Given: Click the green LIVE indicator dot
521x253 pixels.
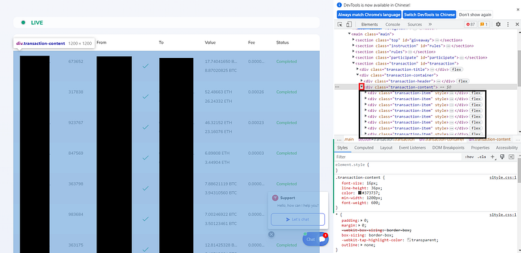Looking at the screenshot, I should [23, 23].
